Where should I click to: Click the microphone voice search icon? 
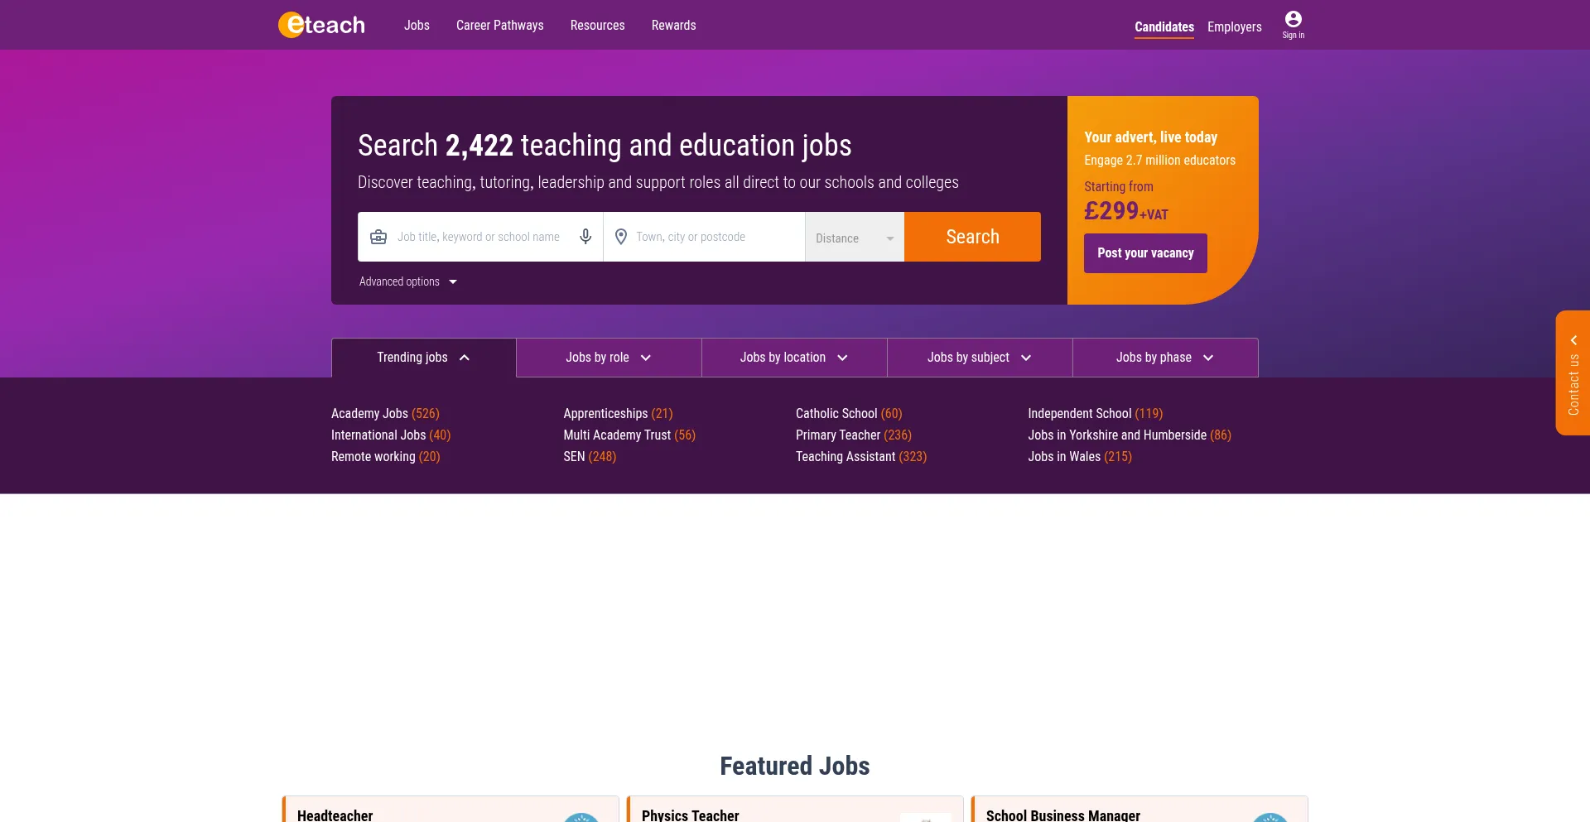point(585,237)
